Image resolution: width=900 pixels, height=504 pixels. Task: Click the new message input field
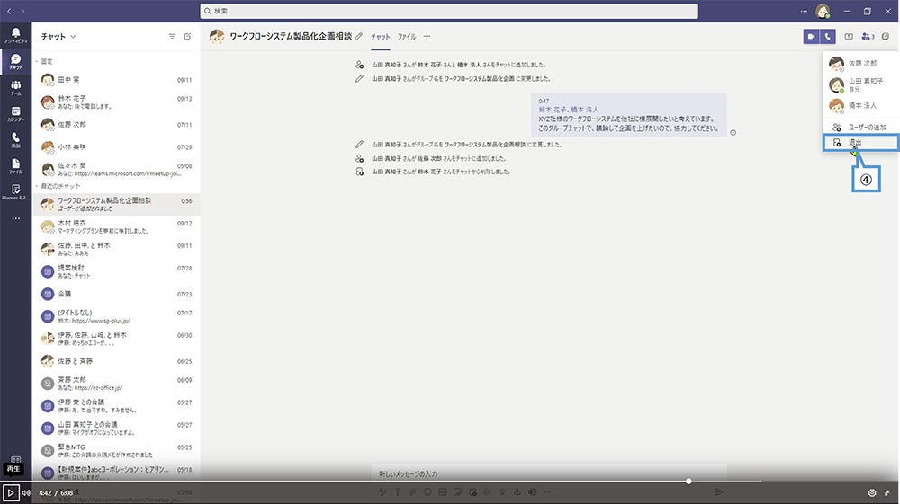coord(549,473)
